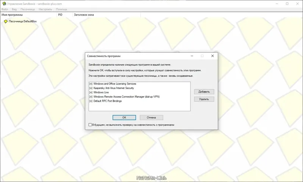
Task: Click the Добавить button
Action: 204,92
